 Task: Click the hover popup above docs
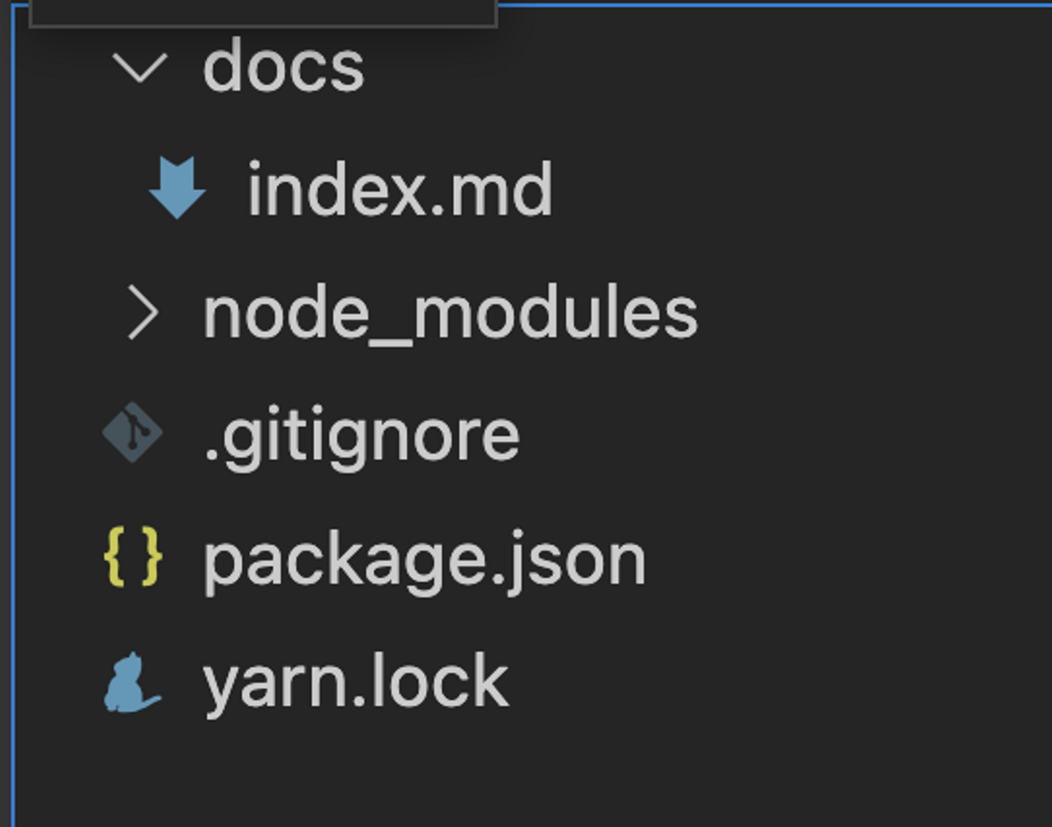[x=263, y=12]
